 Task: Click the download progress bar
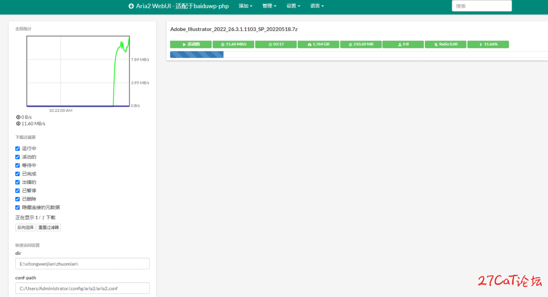(x=359, y=54)
